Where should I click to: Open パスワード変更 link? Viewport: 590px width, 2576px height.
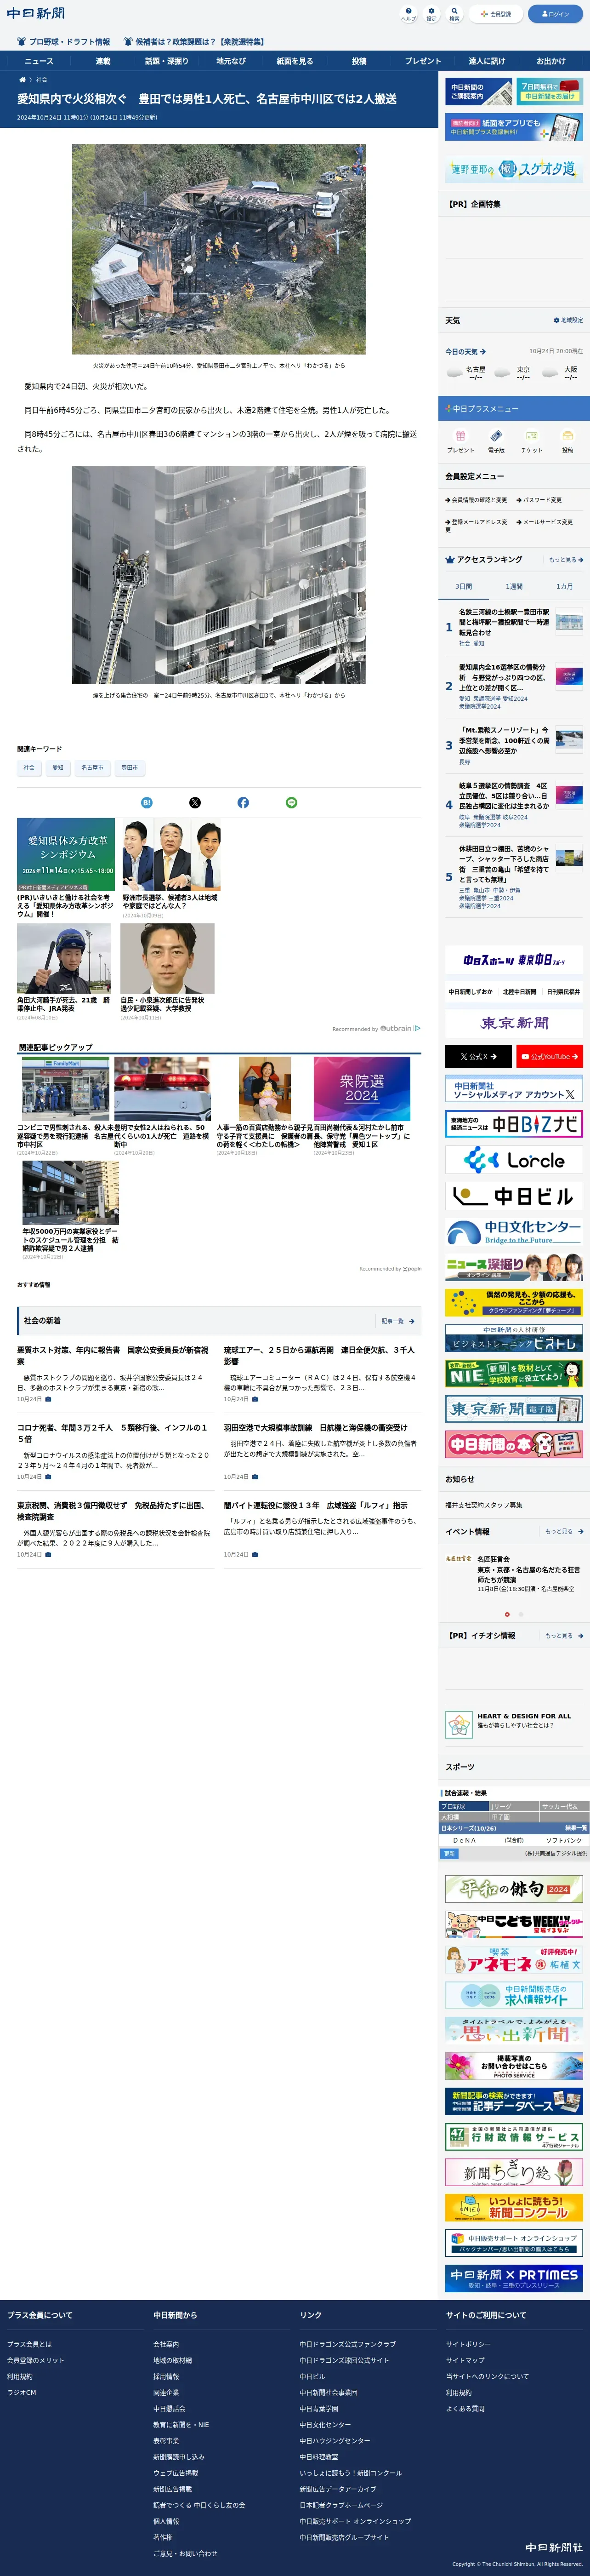pos(540,500)
